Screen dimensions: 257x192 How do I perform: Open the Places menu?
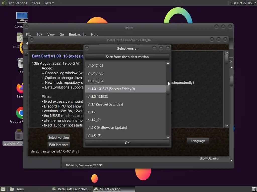[35, 3]
